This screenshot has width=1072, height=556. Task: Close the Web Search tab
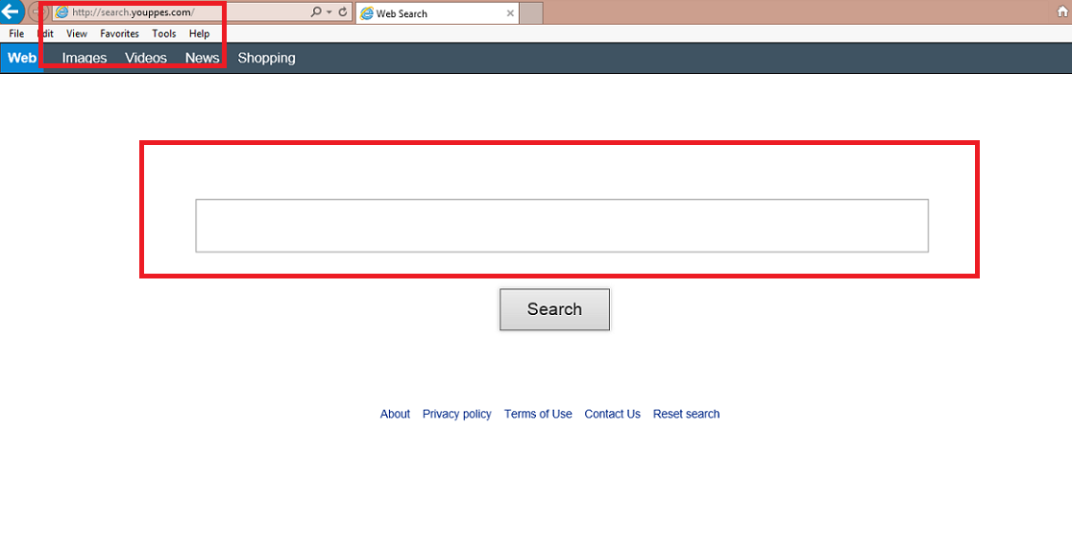coord(510,13)
